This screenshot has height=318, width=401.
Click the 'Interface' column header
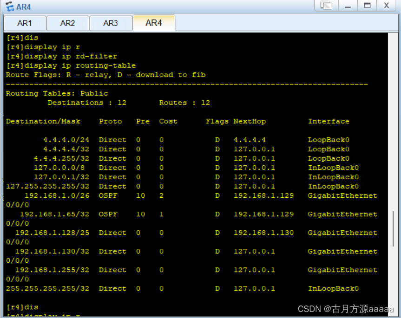click(329, 121)
